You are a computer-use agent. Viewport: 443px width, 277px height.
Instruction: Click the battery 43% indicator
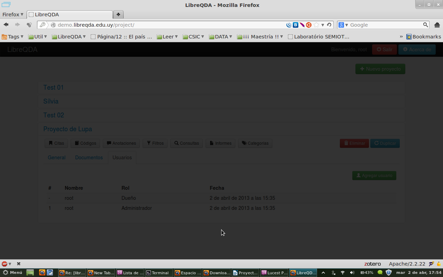click(367, 272)
